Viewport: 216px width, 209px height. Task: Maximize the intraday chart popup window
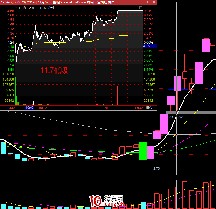point(149,2)
